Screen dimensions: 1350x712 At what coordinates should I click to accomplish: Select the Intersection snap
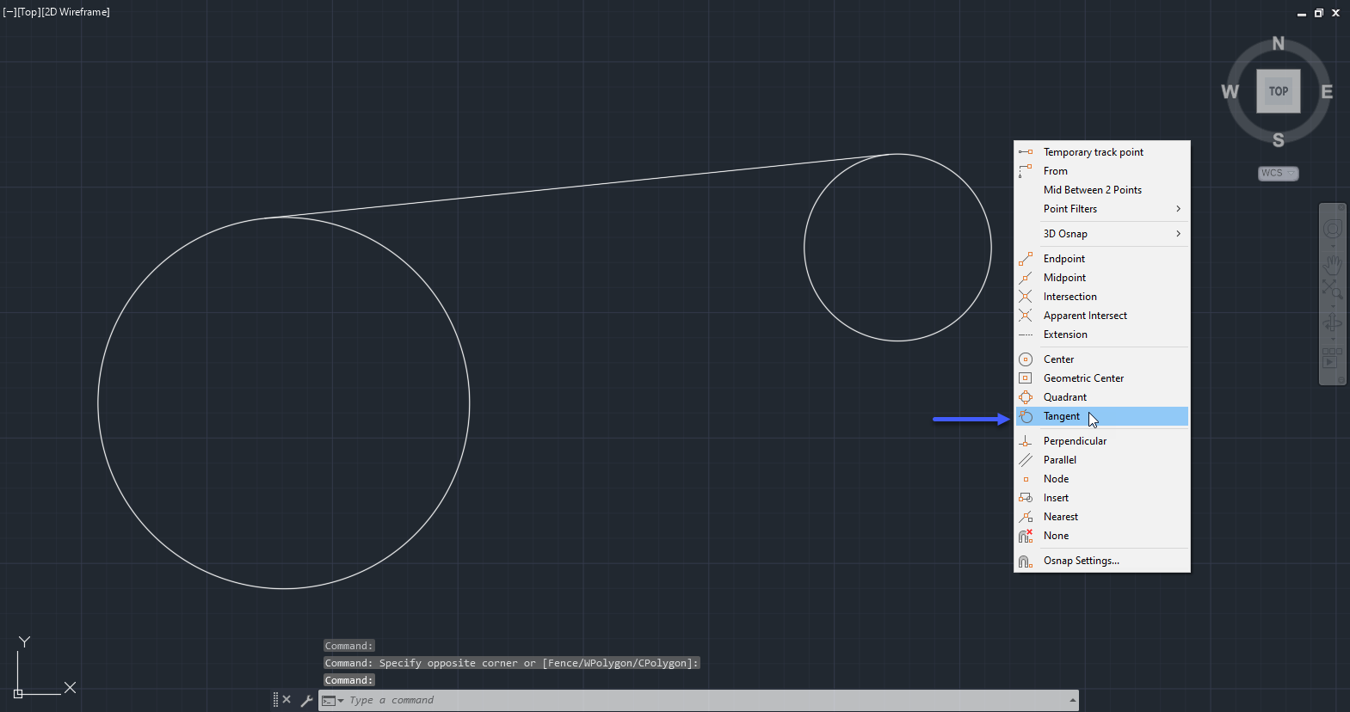[1102, 297]
